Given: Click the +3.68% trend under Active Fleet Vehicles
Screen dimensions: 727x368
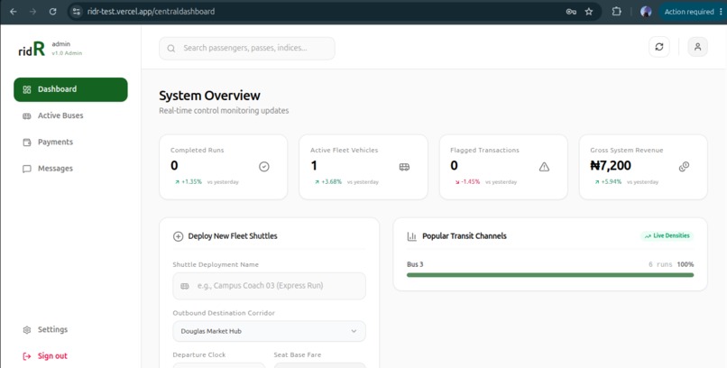Looking at the screenshot, I should tap(327, 182).
